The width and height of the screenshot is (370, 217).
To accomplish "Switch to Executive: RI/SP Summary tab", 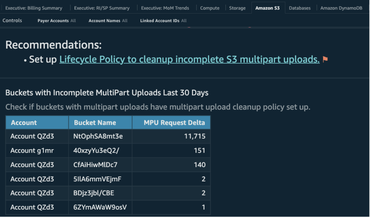I will click(102, 8).
